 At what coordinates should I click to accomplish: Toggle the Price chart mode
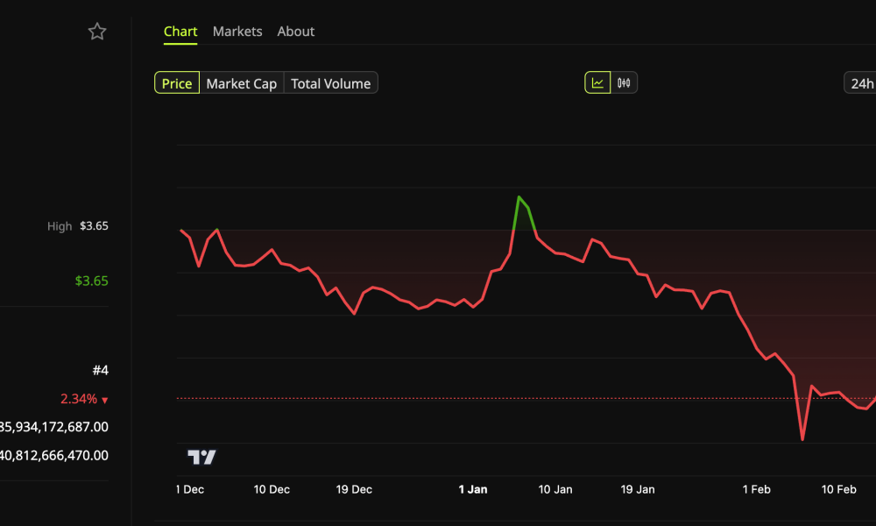(177, 82)
